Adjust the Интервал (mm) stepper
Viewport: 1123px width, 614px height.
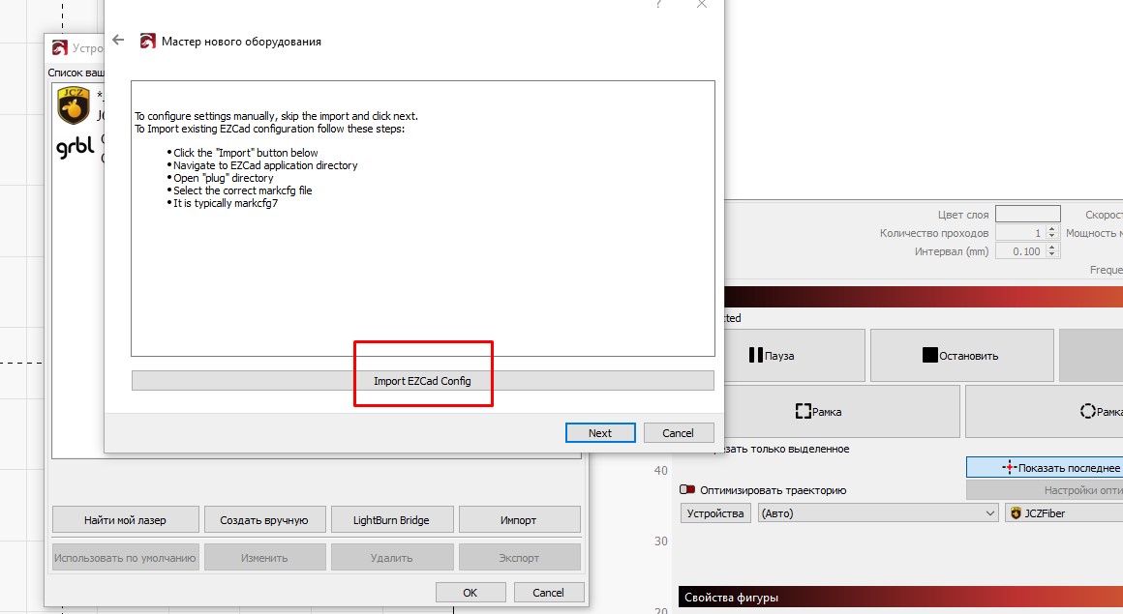[x=1051, y=250]
